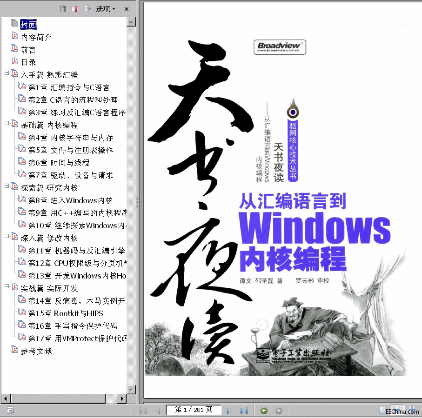Delete selected bookmark with trash icon
This screenshot has height=418, width=422.
[x=63, y=9]
